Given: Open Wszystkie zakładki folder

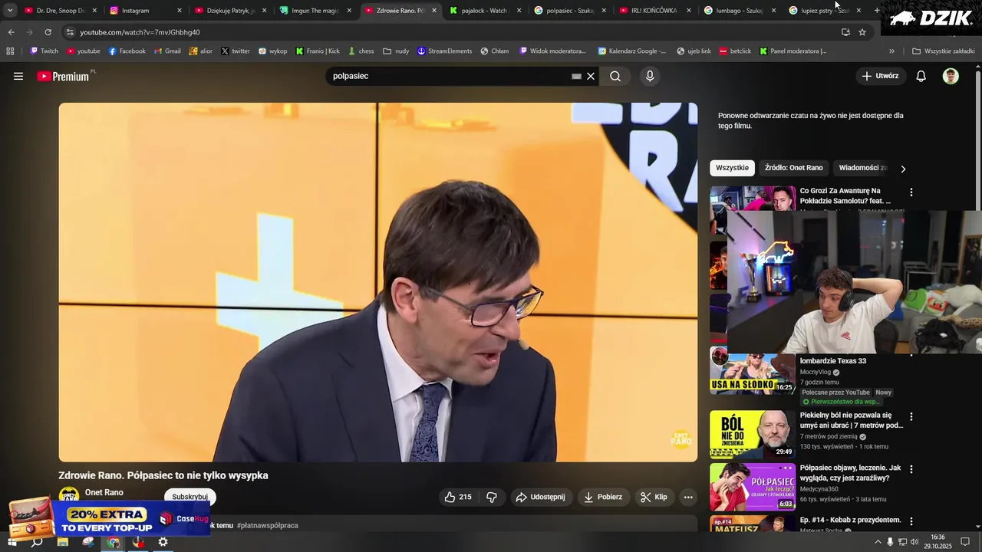Looking at the screenshot, I should pos(943,51).
